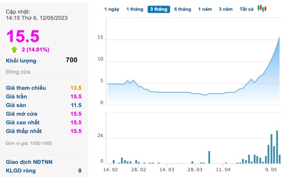Click the current price 15.5 headline
This screenshot has width=284, height=177.
click(x=23, y=36)
